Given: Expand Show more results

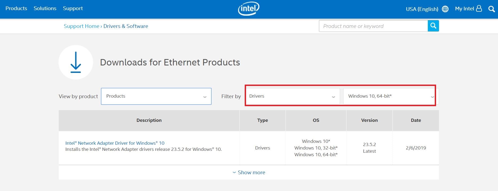Looking at the screenshot, I should pyautogui.click(x=249, y=172).
